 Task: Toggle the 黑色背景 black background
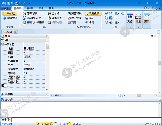tap(74, 13)
